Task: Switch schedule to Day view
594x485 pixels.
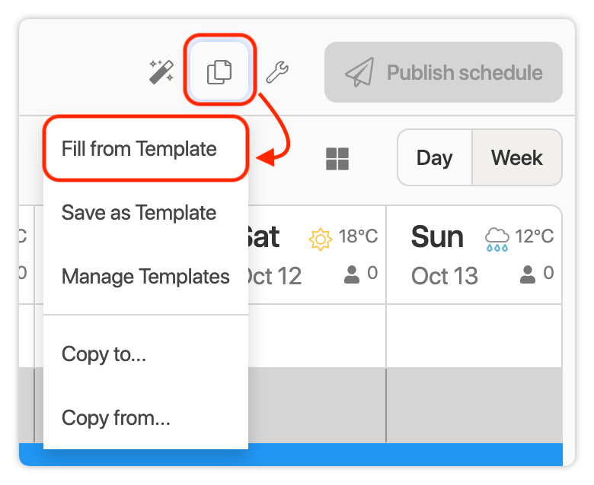Action: click(435, 157)
